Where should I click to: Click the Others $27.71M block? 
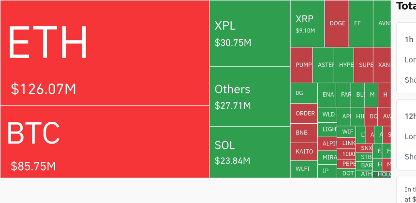250,96
